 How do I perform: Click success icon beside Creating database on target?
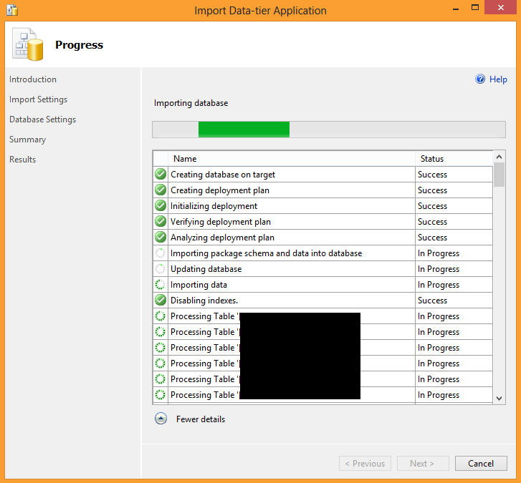161,175
